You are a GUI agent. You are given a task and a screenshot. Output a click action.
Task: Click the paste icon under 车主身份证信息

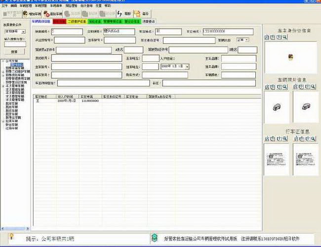[x=279, y=37]
